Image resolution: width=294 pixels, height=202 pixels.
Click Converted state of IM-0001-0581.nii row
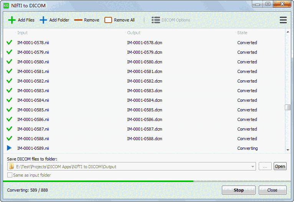[x=247, y=71]
